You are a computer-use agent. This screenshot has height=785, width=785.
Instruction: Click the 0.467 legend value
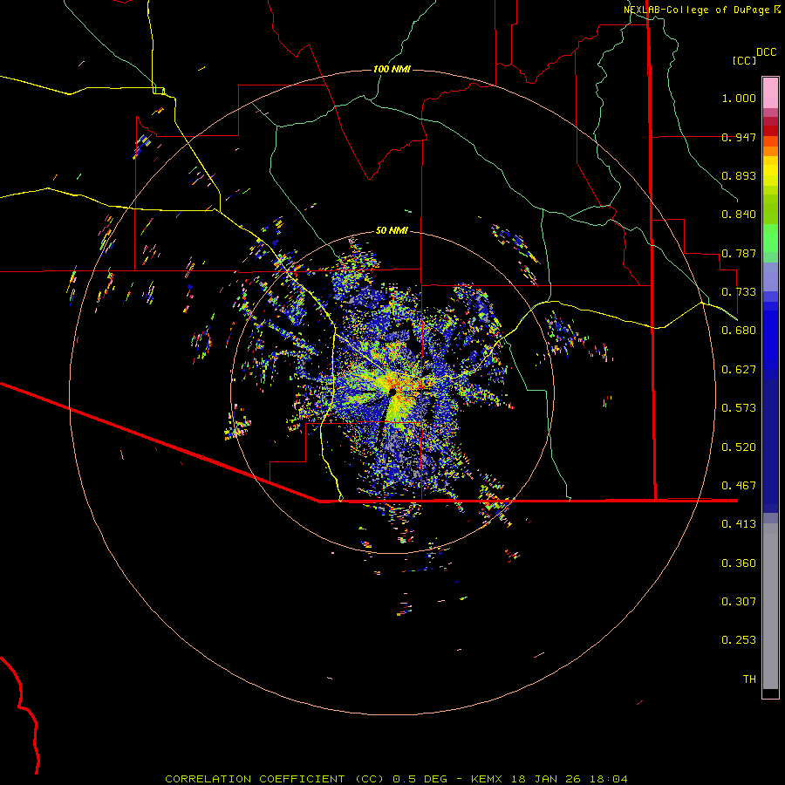[x=739, y=486]
